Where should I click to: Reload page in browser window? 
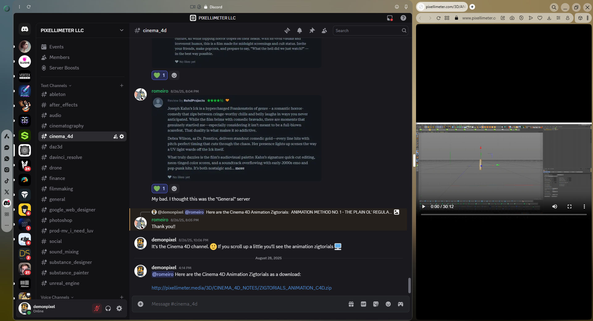tap(438, 18)
